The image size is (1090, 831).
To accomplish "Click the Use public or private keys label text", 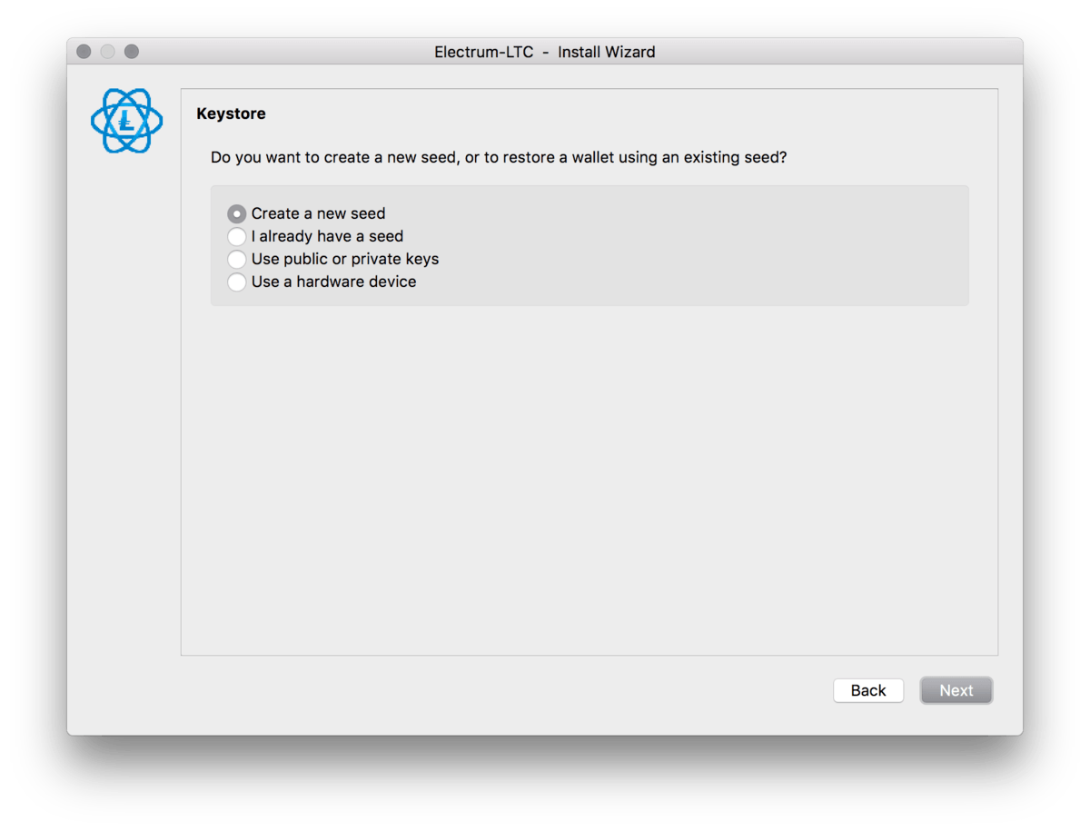I will 345,259.
